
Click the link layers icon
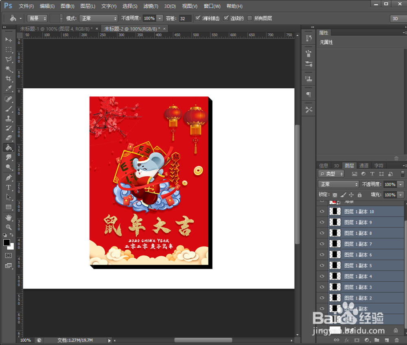(337, 340)
